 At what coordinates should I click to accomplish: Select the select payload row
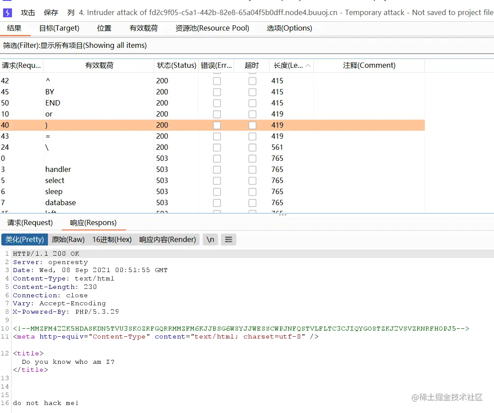tap(212, 180)
